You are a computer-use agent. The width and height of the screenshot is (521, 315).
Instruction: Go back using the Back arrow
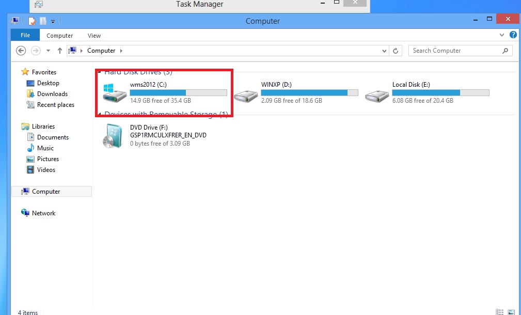(x=21, y=51)
